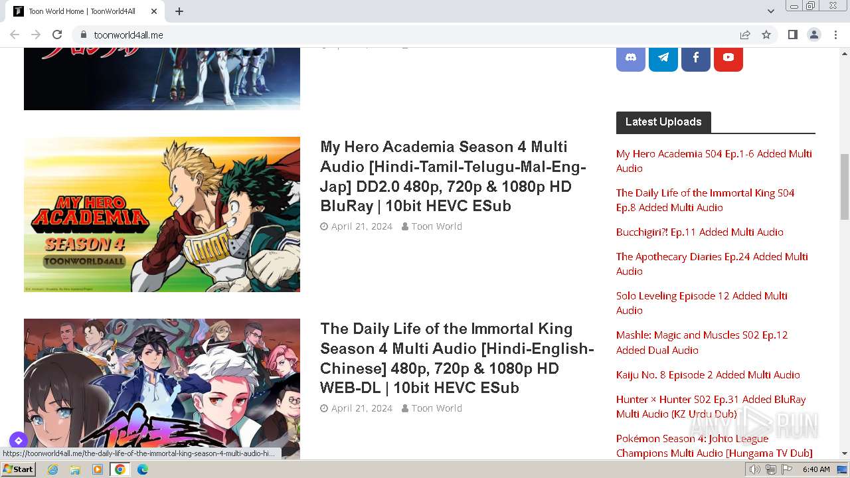
Task: Click the volume tray icon
Action: 755,469
